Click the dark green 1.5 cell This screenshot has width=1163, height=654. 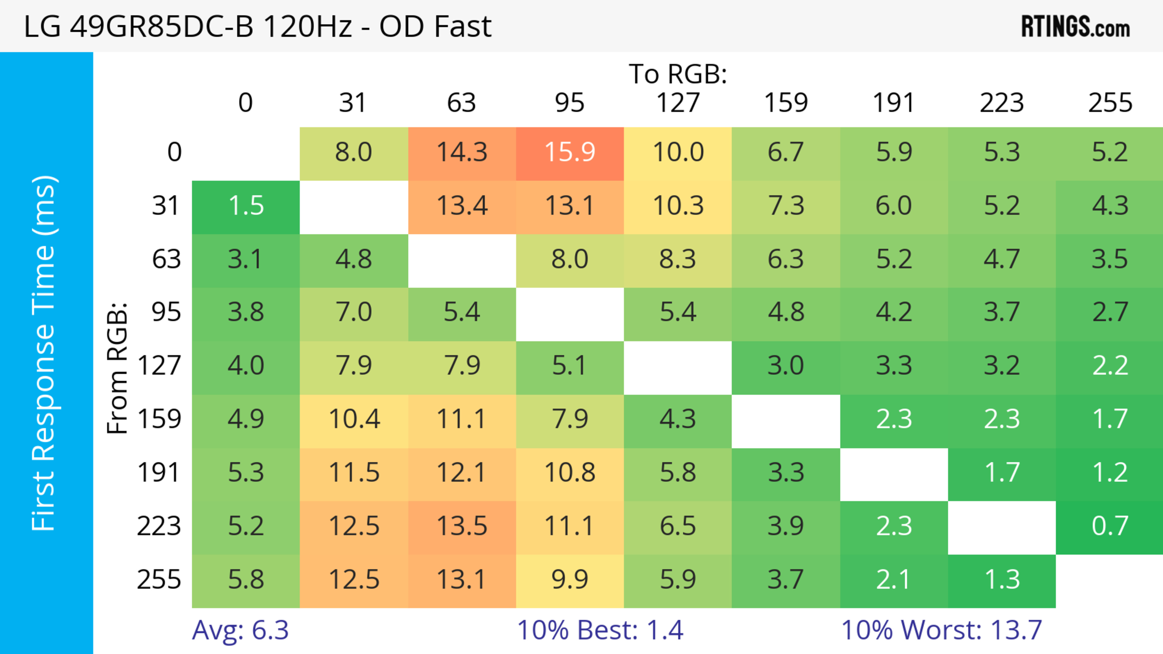pos(246,207)
